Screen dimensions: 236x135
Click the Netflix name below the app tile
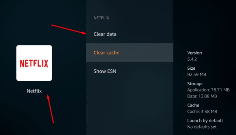tap(34, 91)
